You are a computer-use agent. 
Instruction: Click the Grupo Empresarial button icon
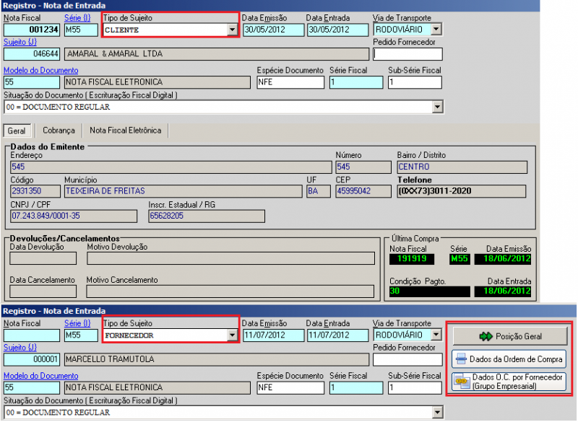(461, 382)
